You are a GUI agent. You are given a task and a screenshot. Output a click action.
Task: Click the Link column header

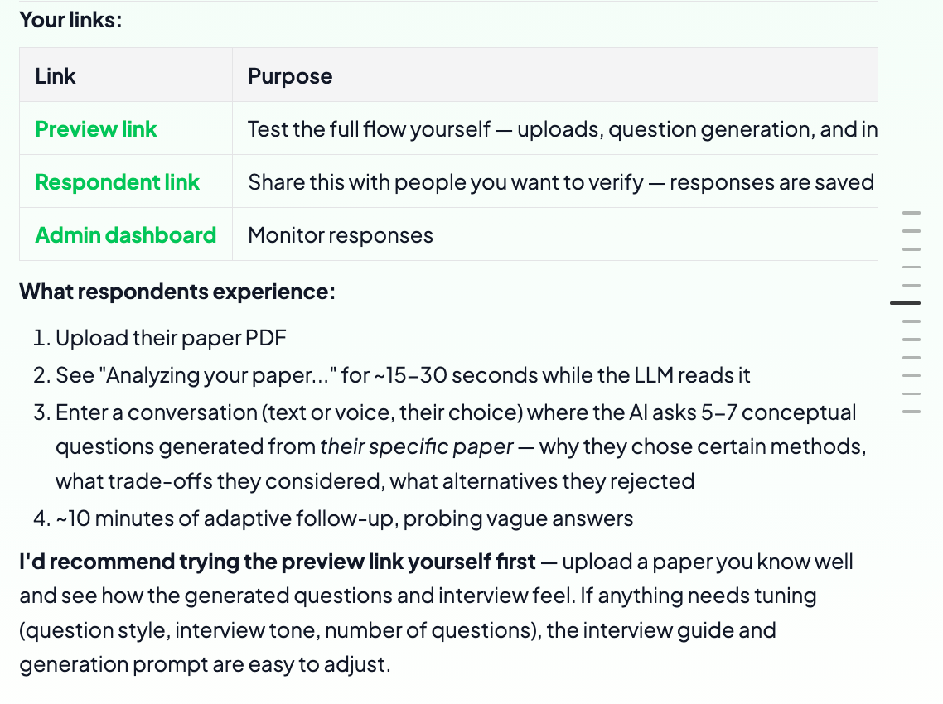126,75
